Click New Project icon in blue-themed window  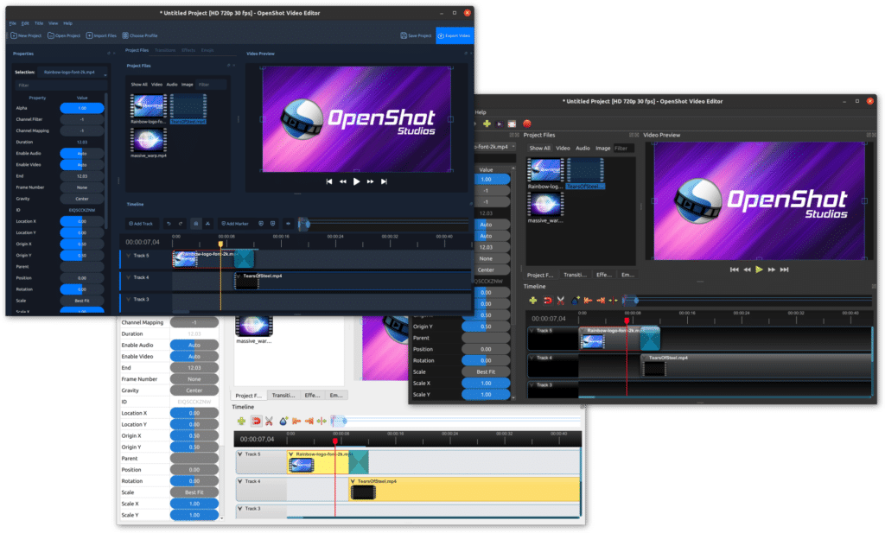coord(14,35)
